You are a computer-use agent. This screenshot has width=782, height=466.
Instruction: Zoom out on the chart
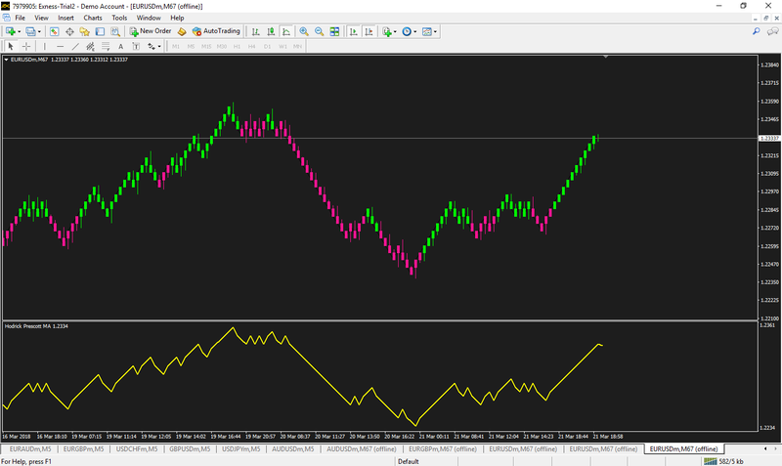coord(319,31)
